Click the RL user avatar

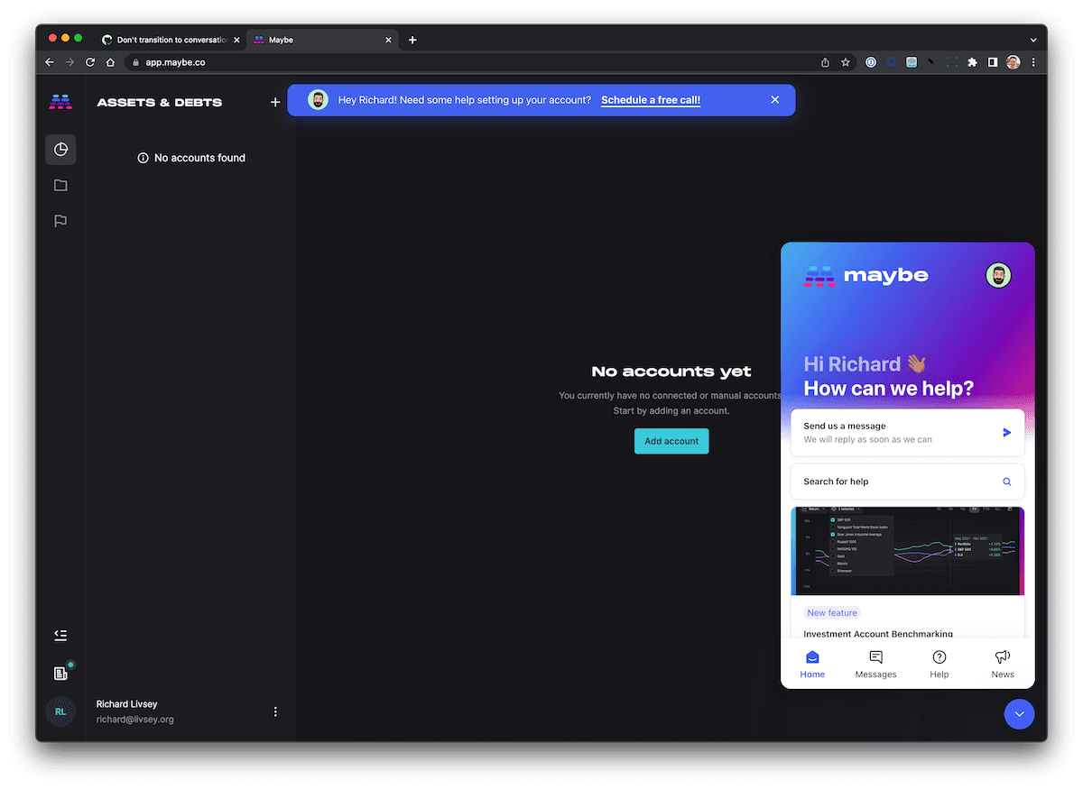pyautogui.click(x=60, y=711)
